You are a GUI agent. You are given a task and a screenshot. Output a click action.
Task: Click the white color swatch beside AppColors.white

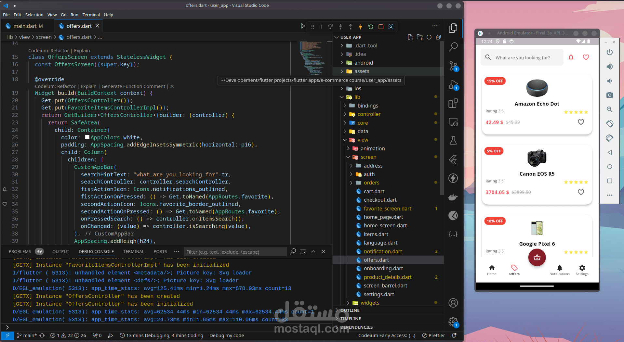tap(87, 137)
